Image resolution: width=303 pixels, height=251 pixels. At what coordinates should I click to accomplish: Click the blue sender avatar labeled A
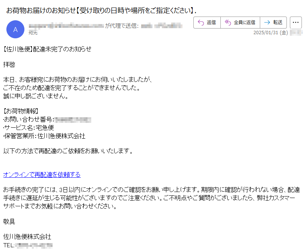15,29
